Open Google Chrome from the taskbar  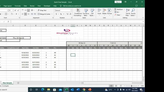point(84,90)
